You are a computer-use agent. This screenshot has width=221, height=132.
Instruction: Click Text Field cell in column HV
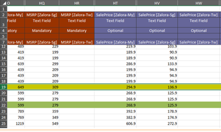(157, 22)
